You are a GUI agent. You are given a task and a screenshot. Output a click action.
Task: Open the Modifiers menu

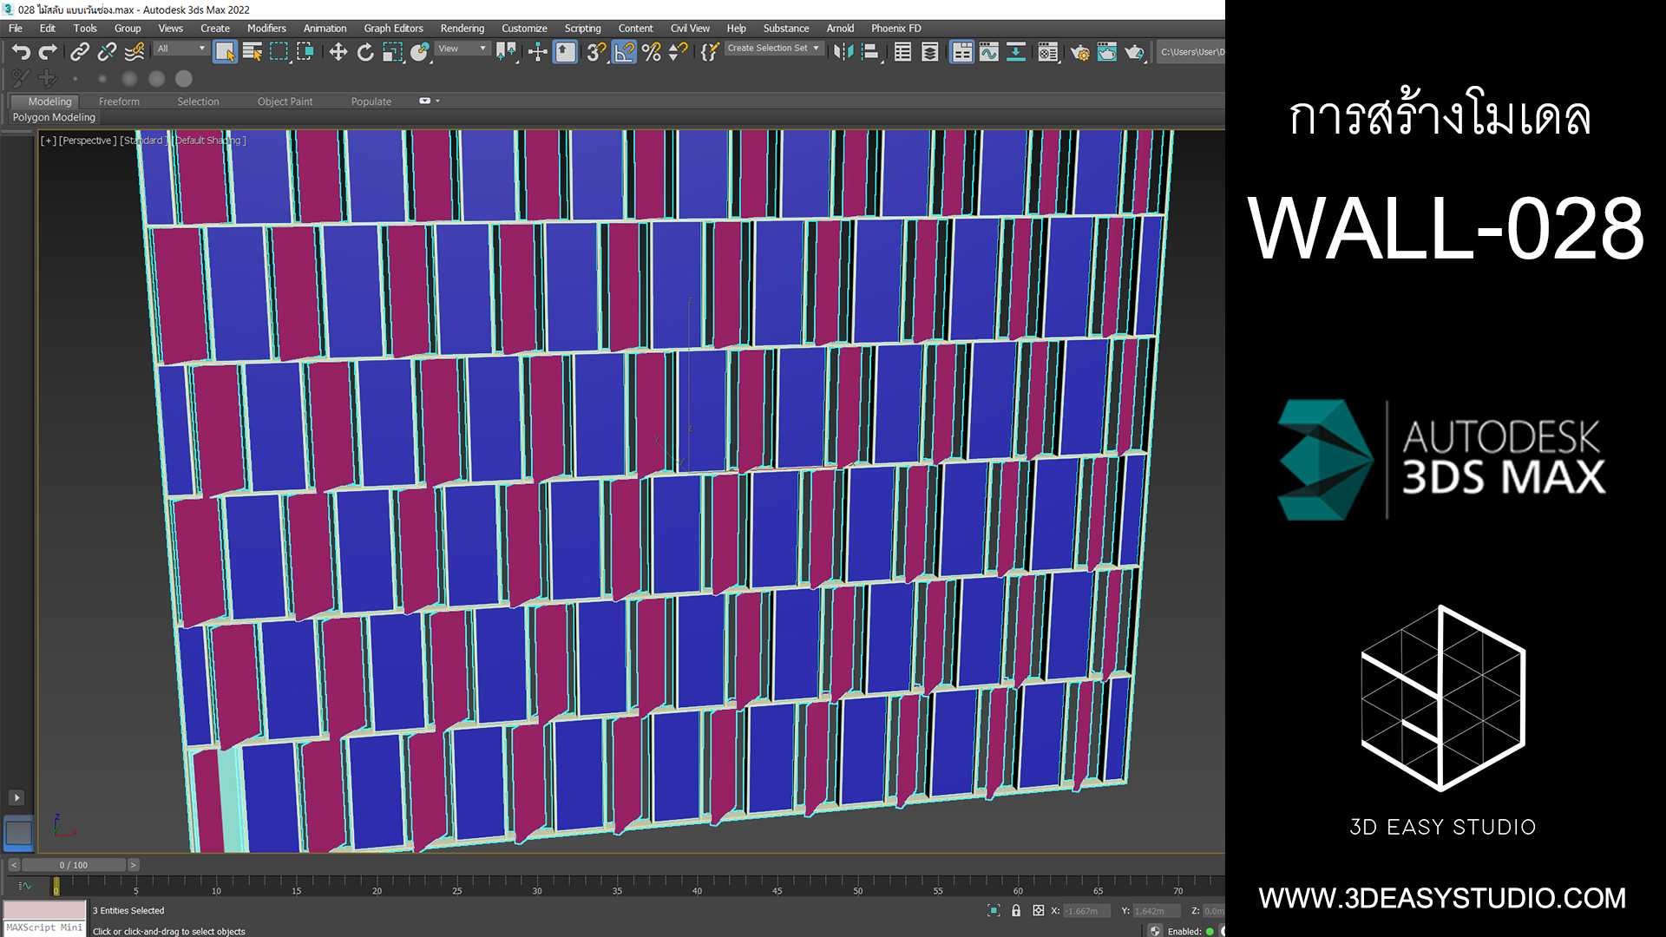266,28
